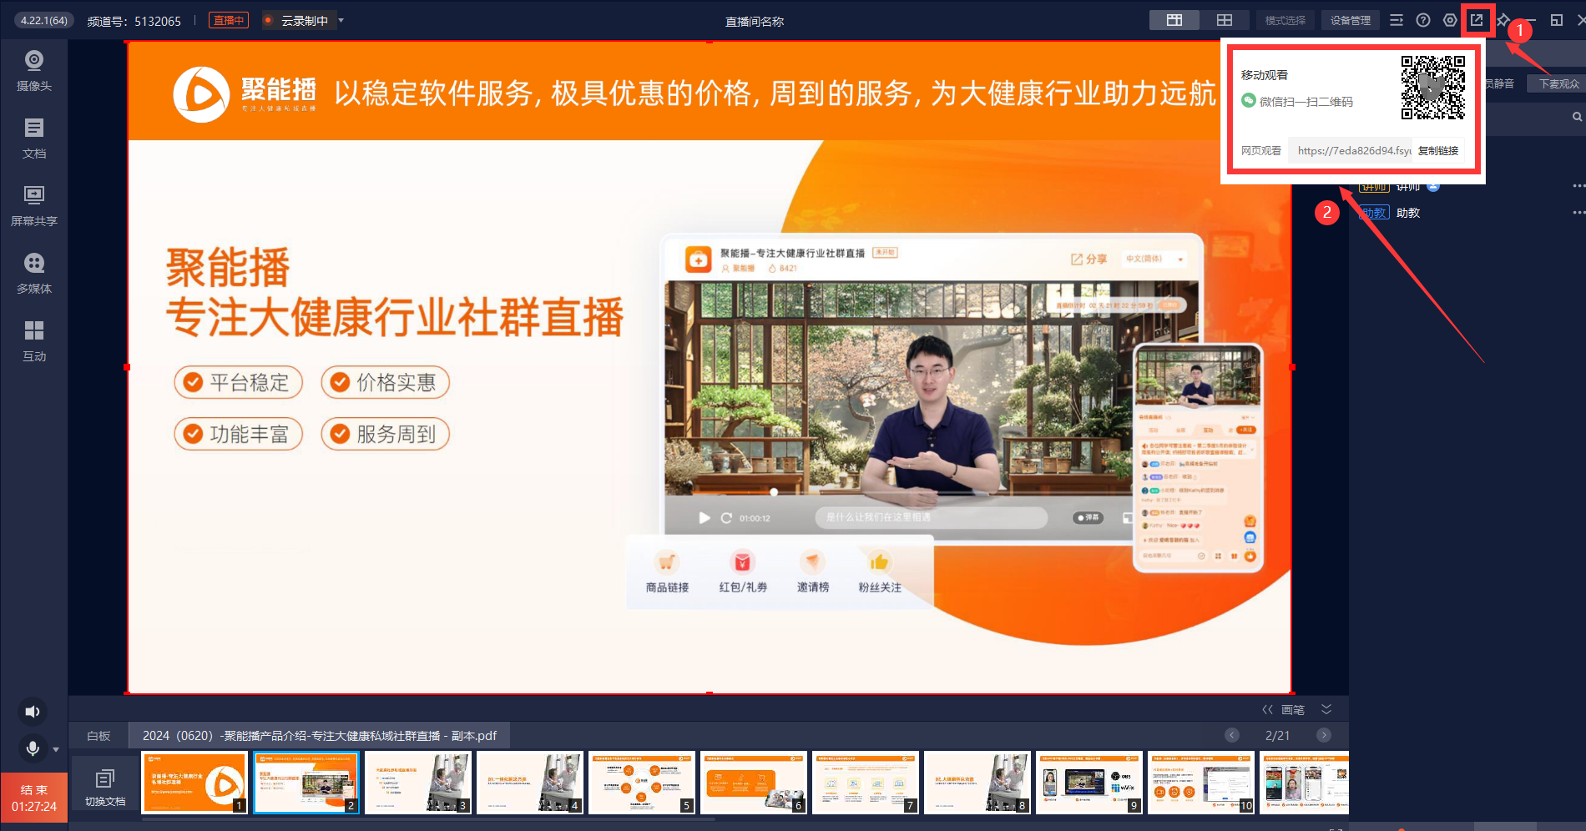Click the 模式选择 mode selection button
Image resolution: width=1586 pixels, height=831 pixels.
1285,20
